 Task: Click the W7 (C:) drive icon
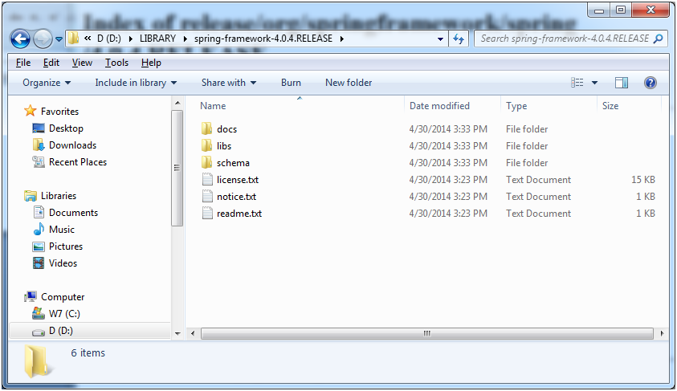pyautogui.click(x=39, y=313)
